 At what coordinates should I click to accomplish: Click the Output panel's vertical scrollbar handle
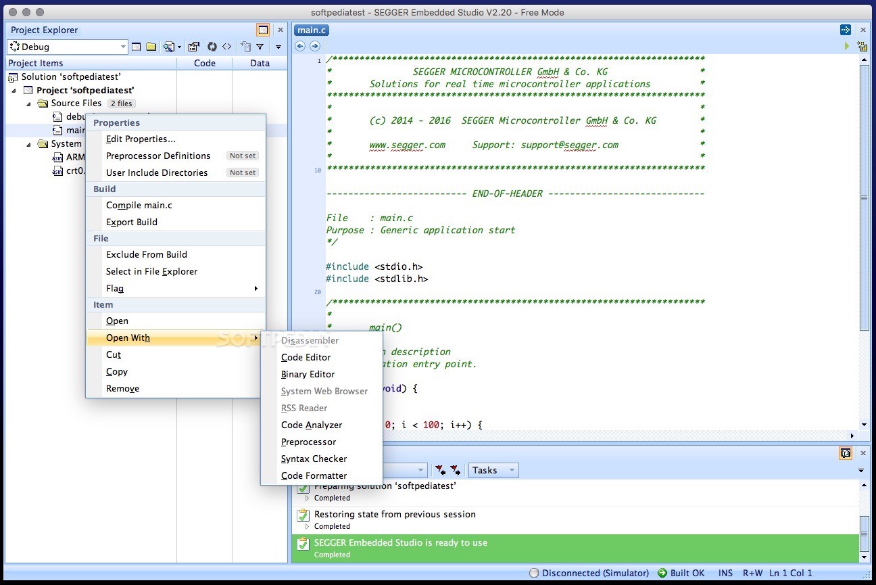(863, 534)
